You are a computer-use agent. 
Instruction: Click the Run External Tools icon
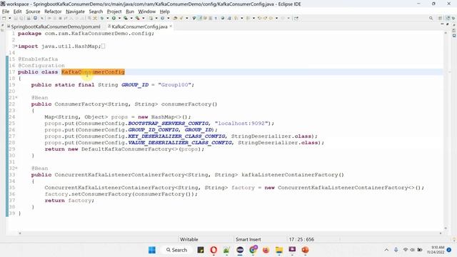(137, 18)
